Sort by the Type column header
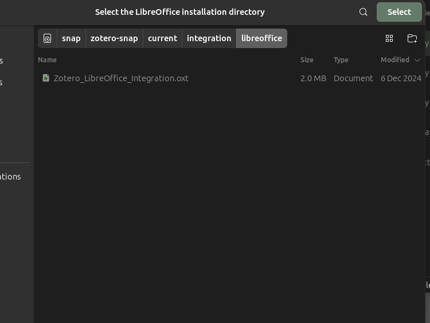 click(341, 60)
